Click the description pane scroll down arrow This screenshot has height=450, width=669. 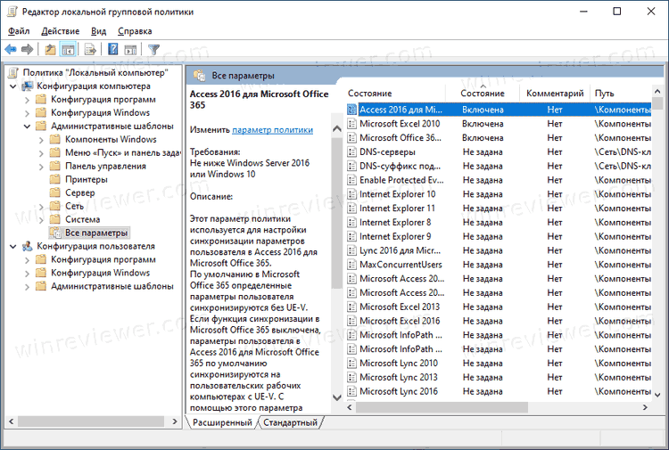pos(336,397)
